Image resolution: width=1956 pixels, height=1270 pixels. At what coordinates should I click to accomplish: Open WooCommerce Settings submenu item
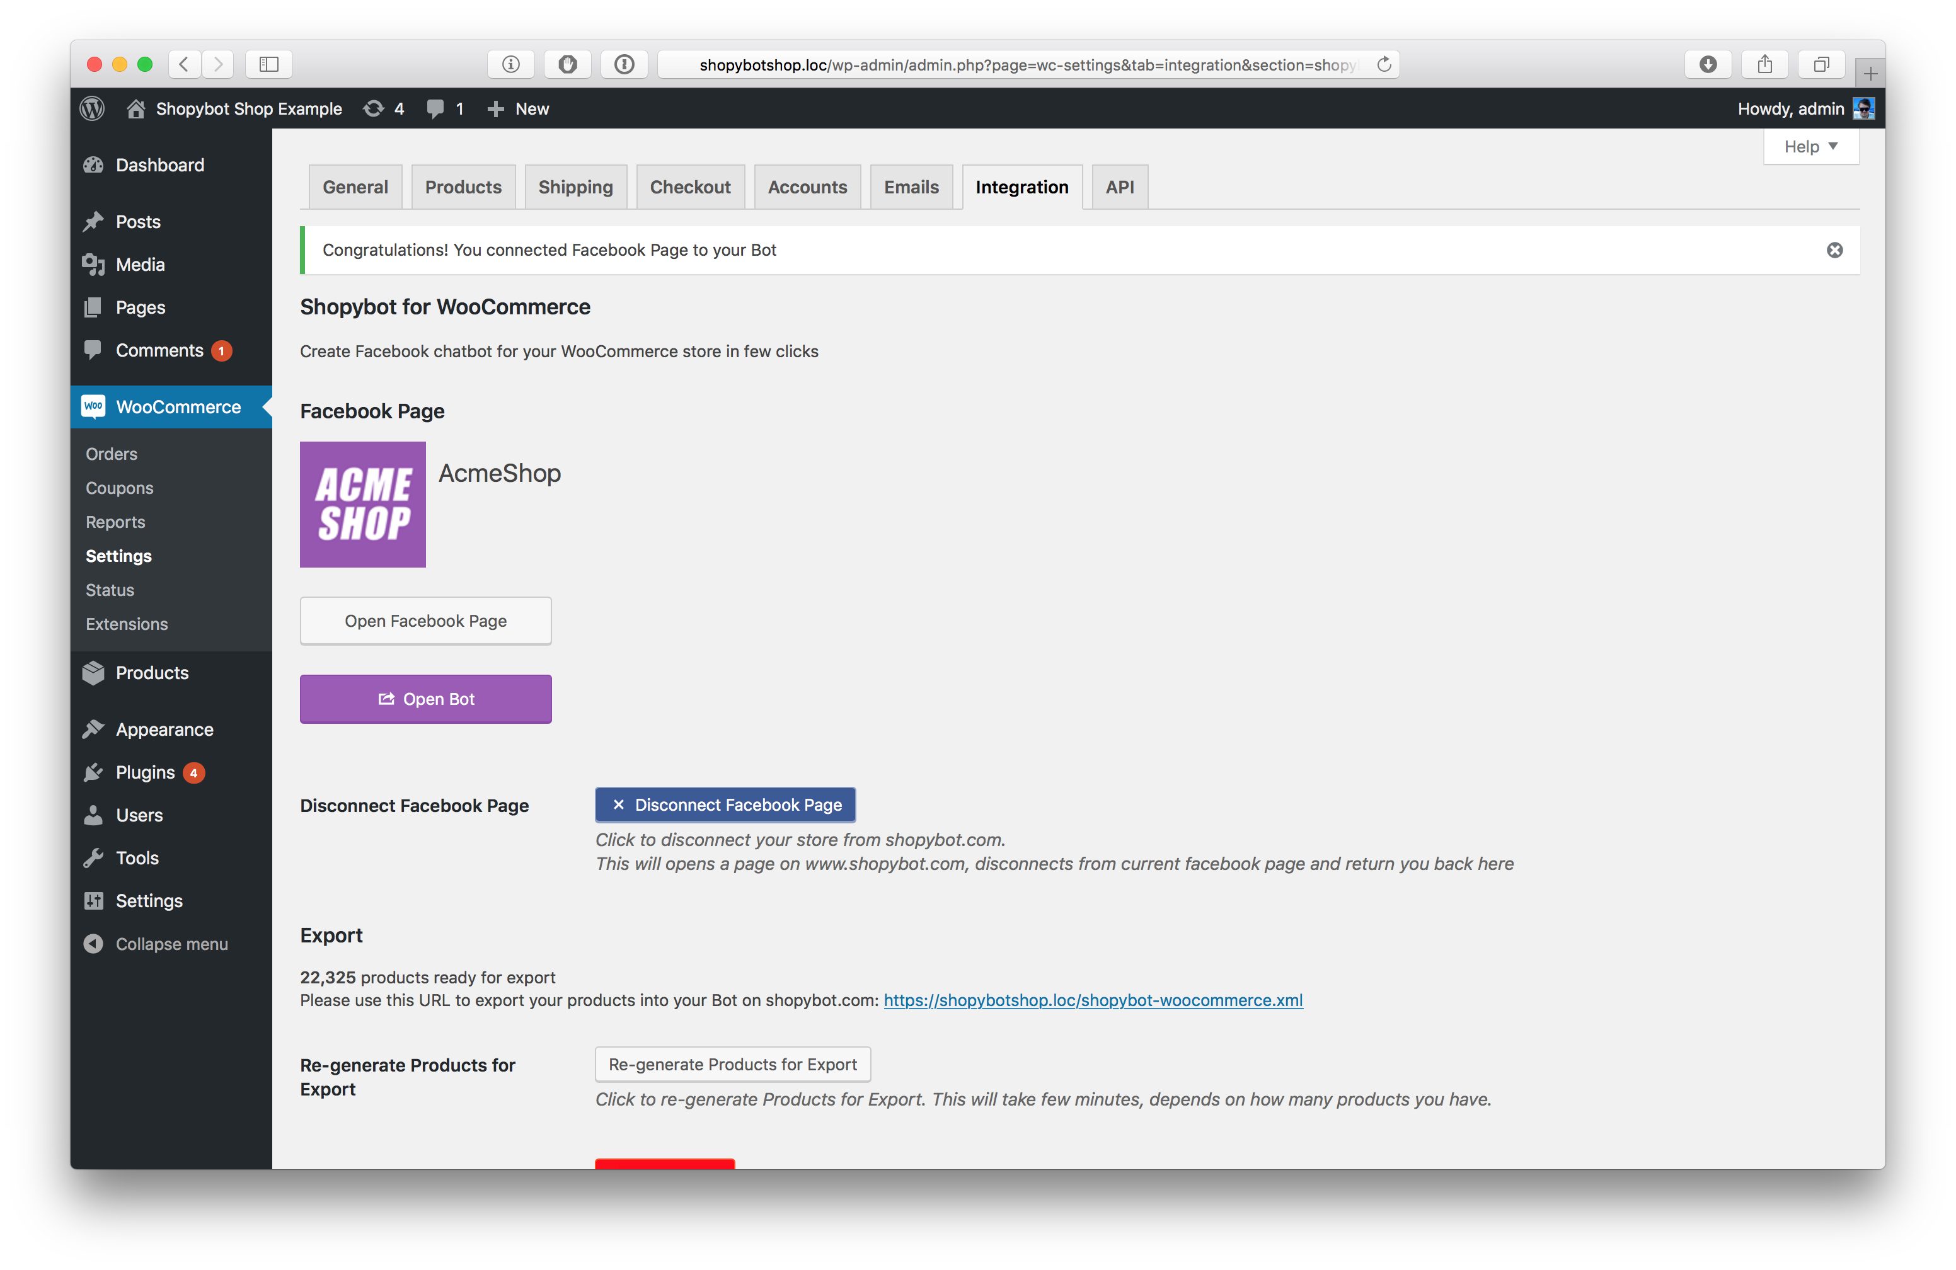[118, 556]
